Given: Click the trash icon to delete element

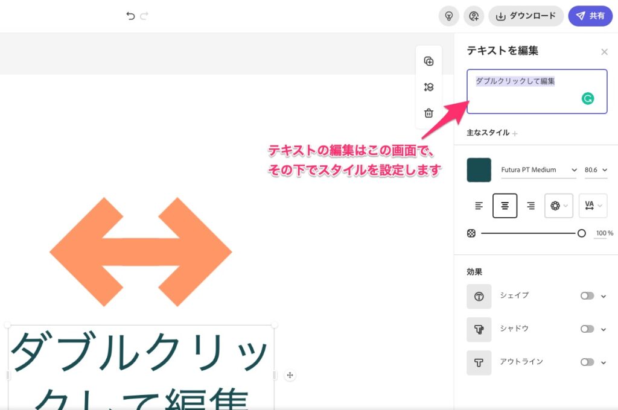Looking at the screenshot, I should pyautogui.click(x=428, y=113).
